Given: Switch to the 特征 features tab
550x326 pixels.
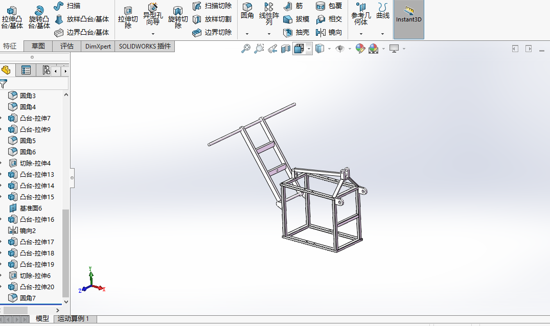Looking at the screenshot, I should coord(10,46).
